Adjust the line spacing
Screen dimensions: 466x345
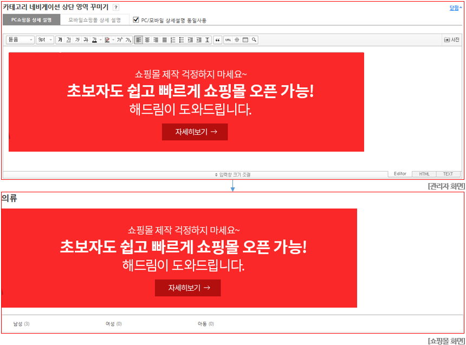[208, 40]
